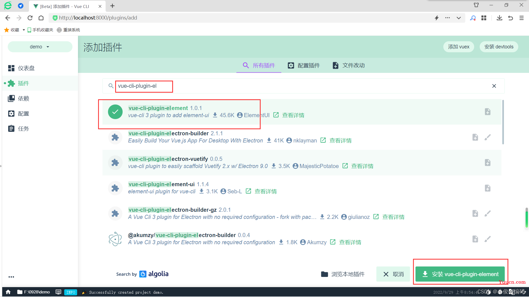Screen dimensions: 529x297
Task: Click the ElementUI author name
Action: pos(257,115)
